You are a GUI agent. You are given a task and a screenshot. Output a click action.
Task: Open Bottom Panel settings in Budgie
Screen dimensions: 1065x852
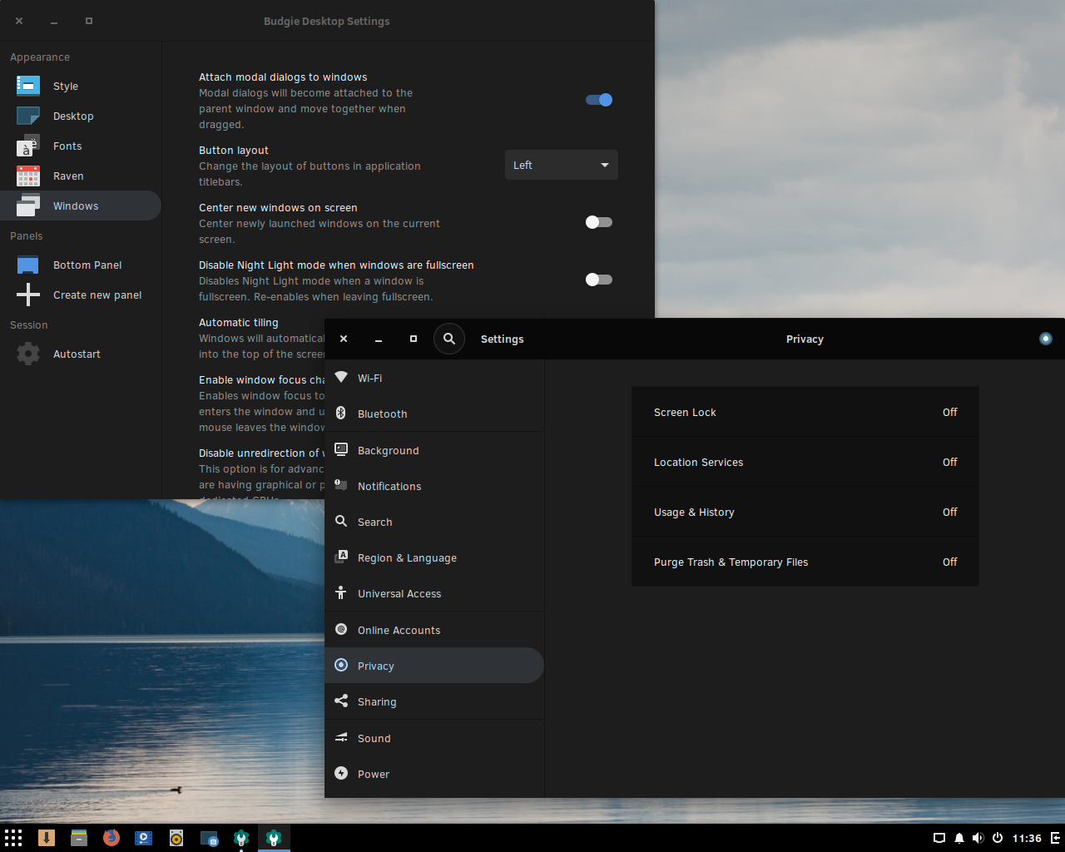coord(81,265)
